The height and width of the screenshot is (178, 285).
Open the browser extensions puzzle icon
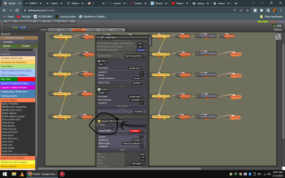pyautogui.click(x=261, y=10)
